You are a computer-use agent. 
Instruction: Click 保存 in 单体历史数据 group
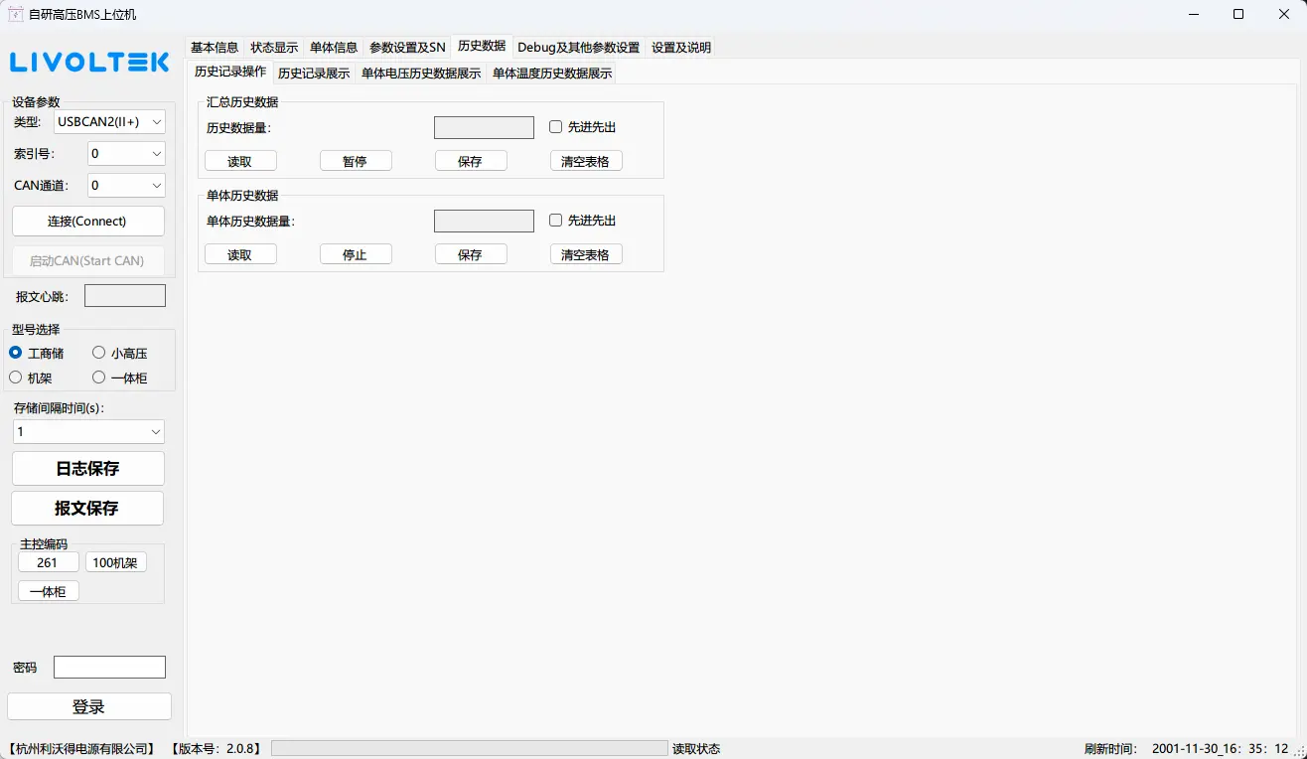(x=471, y=254)
